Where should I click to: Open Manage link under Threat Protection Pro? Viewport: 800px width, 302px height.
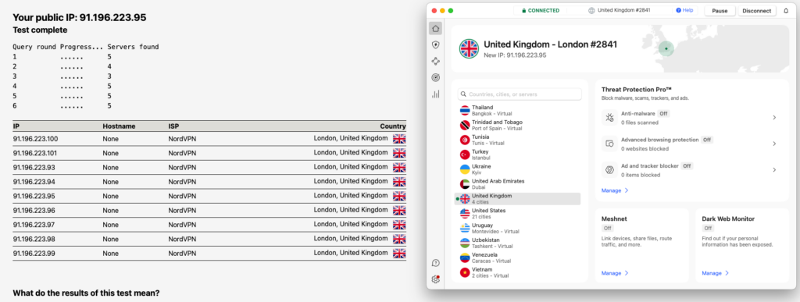tap(615, 190)
